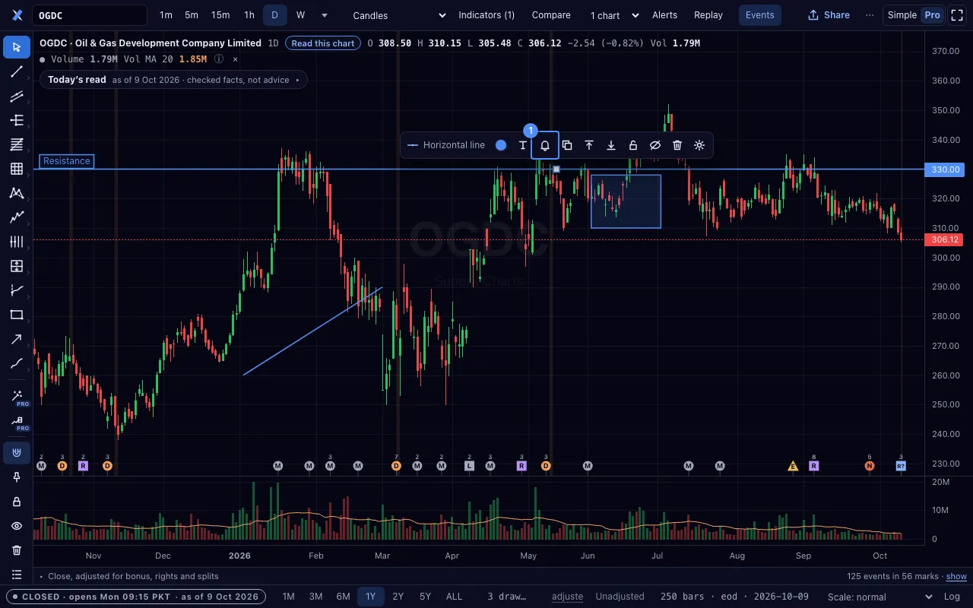This screenshot has height=608, width=973.
Task: Open Indicators (1) menu
Action: click(486, 15)
